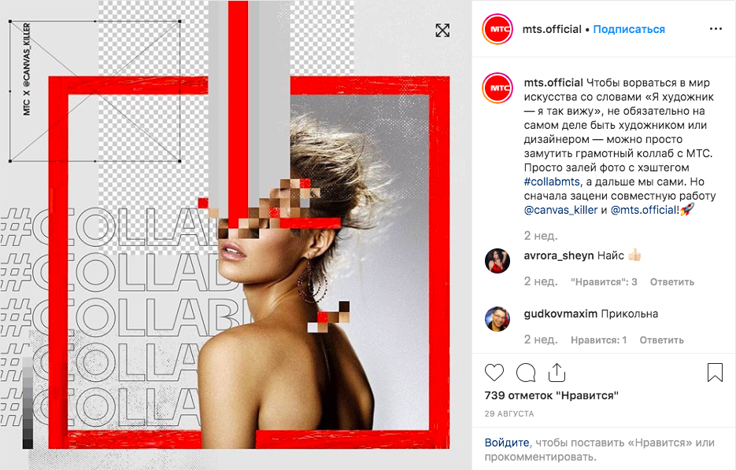Viewport: 736px width, 470px height.
Task: Click the MTS profile logo in header
Action: tap(497, 29)
